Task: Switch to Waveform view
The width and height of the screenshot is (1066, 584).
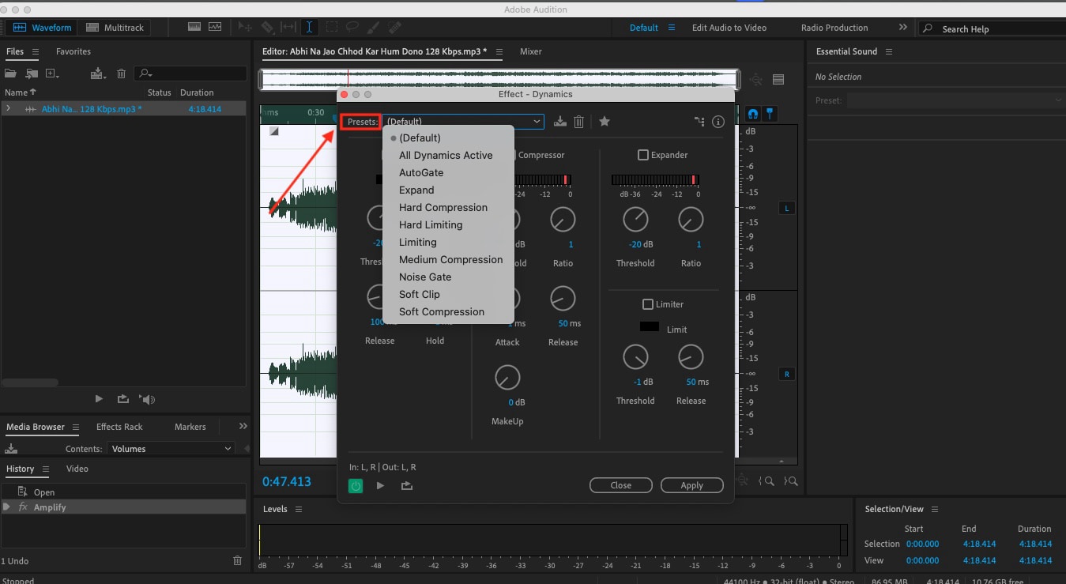Action: [42, 28]
